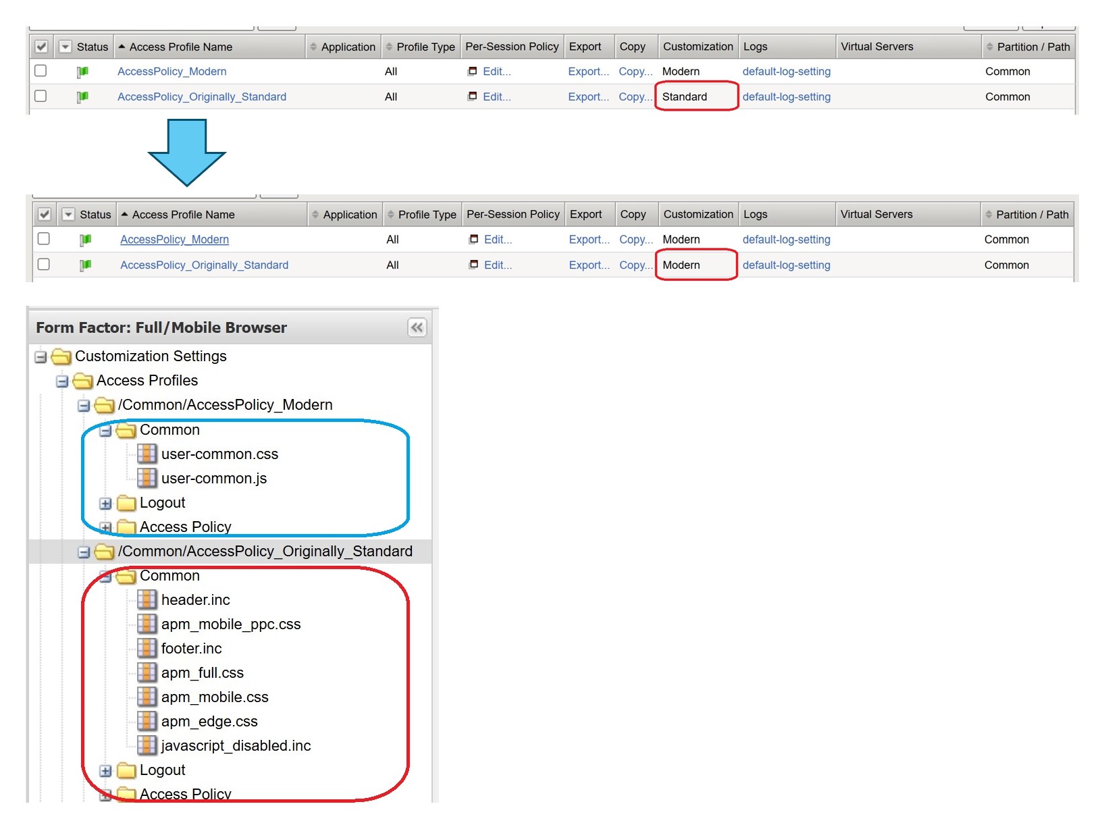The height and width of the screenshot is (827, 1104).
Task: Open the apm_full.css customization file
Action: point(203,672)
